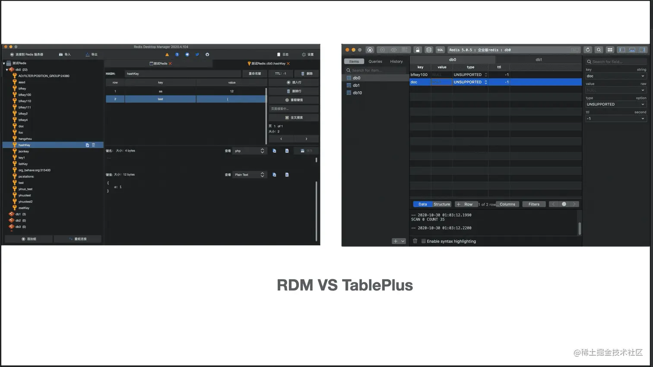Click the 页面搜索中 search input field
The width and height of the screenshot is (653, 367).
(x=294, y=109)
